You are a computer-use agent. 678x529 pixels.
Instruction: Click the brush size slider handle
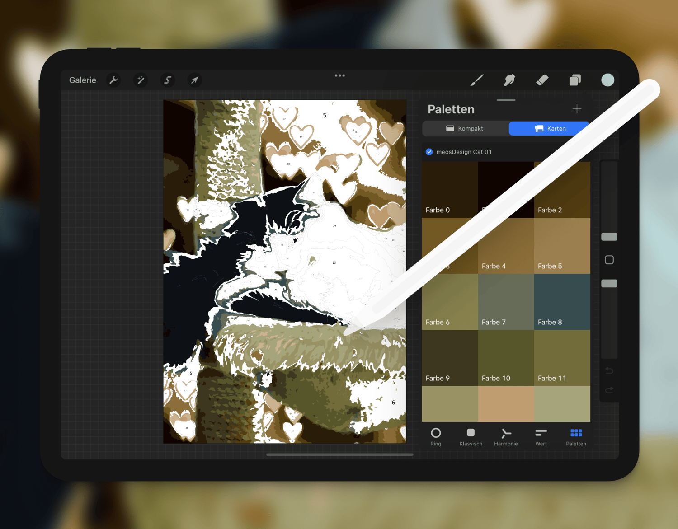(x=609, y=237)
